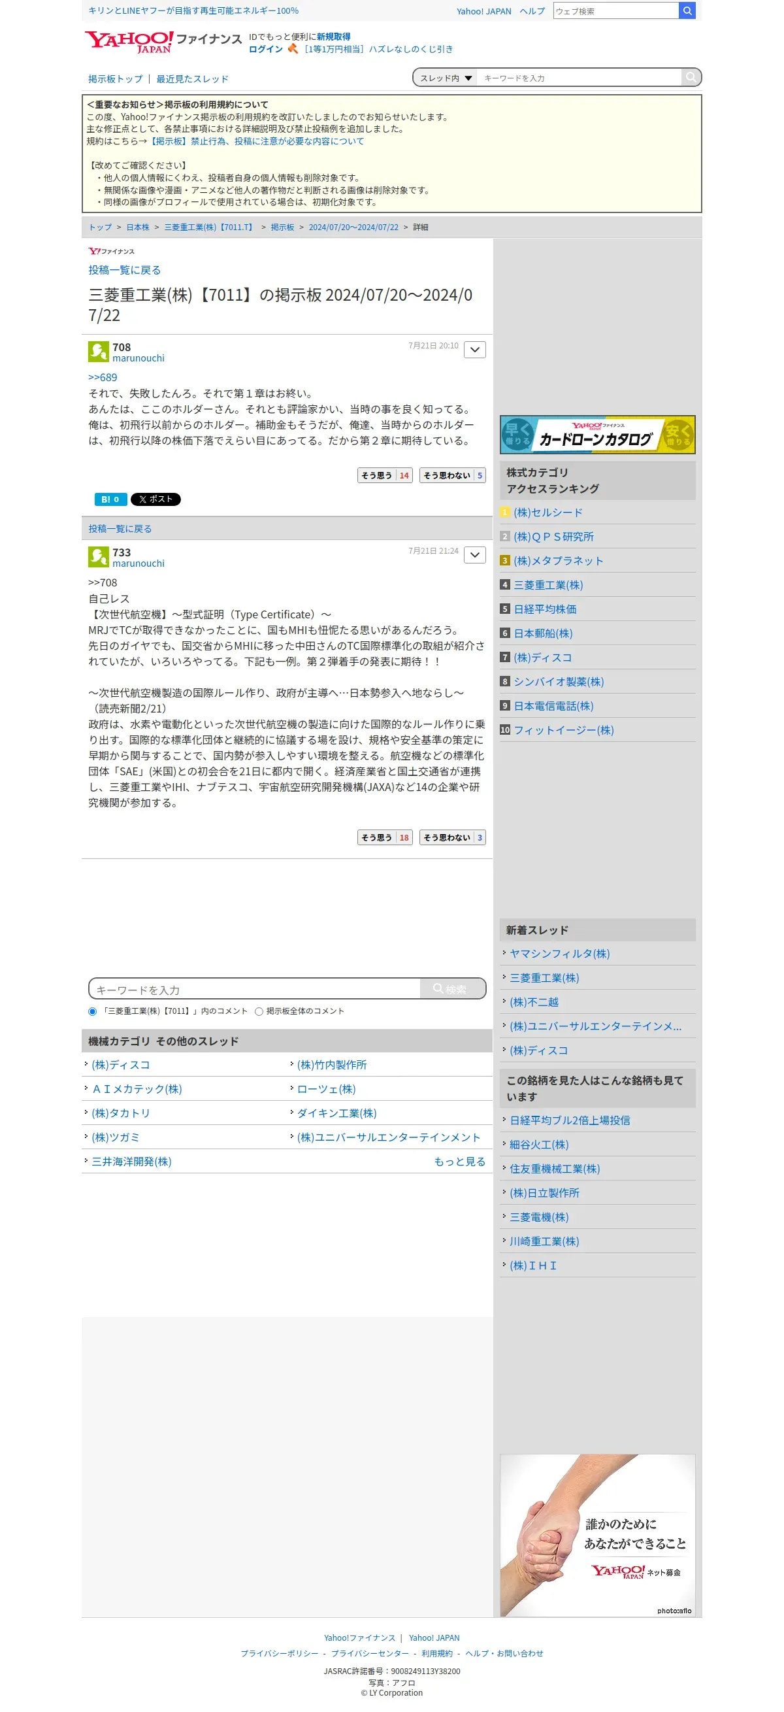Click the small Y!ファイナンス logo above title
The width and height of the screenshot is (784, 1712).
(111, 251)
